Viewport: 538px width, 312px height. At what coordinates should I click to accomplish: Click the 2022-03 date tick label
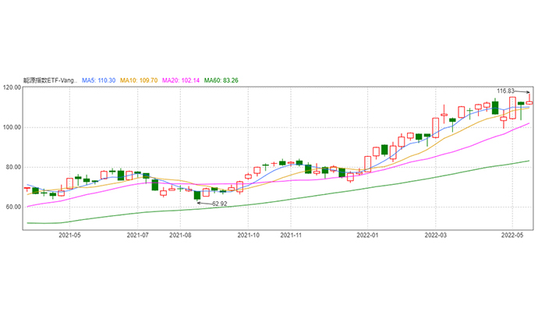[435, 233]
